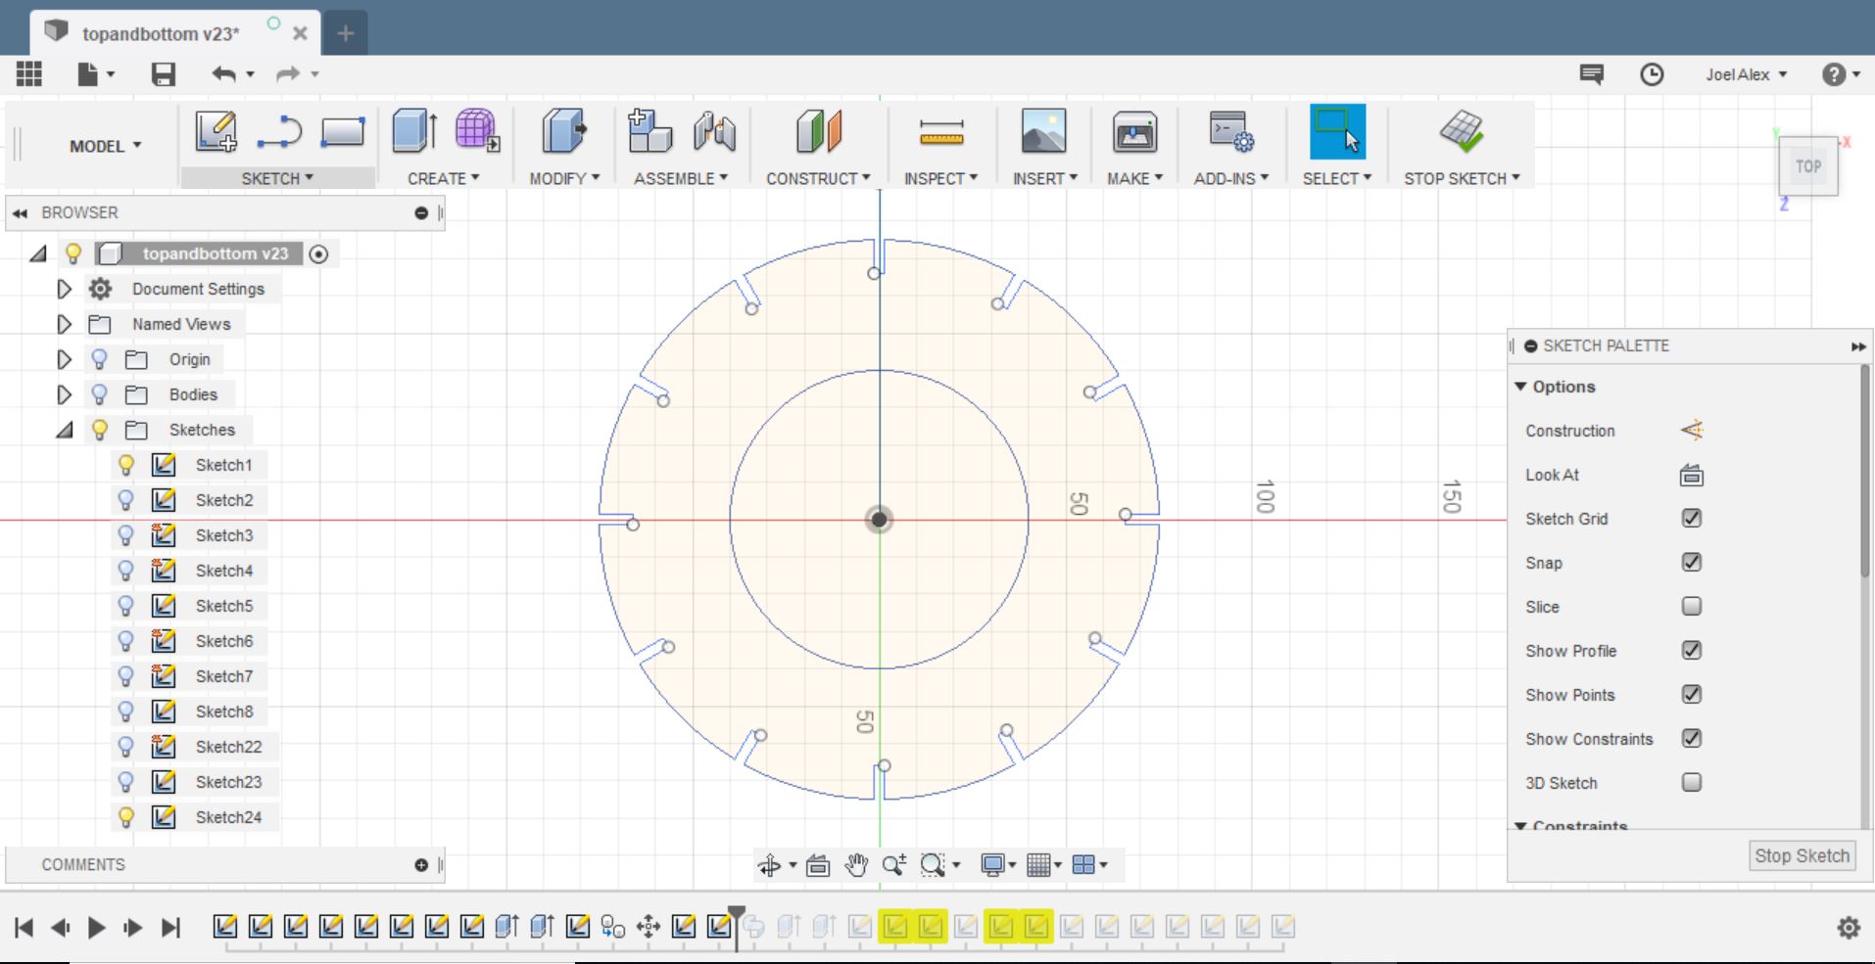Enable the 3D Sketch checkbox
Image resolution: width=1875 pixels, height=964 pixels.
[1692, 783]
